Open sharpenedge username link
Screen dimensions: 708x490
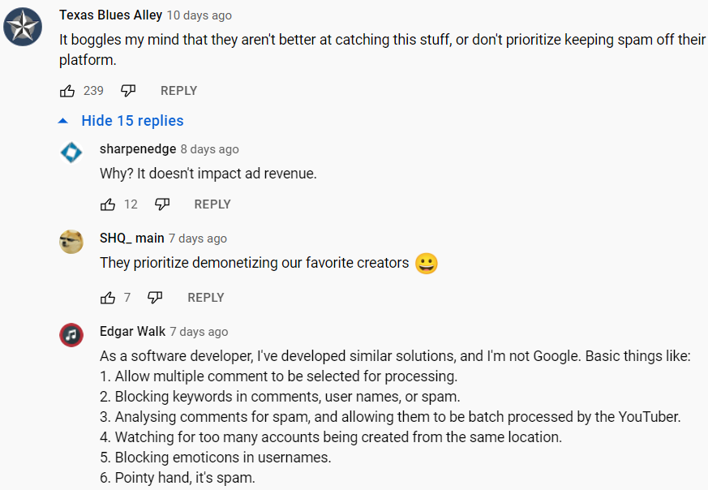138,149
